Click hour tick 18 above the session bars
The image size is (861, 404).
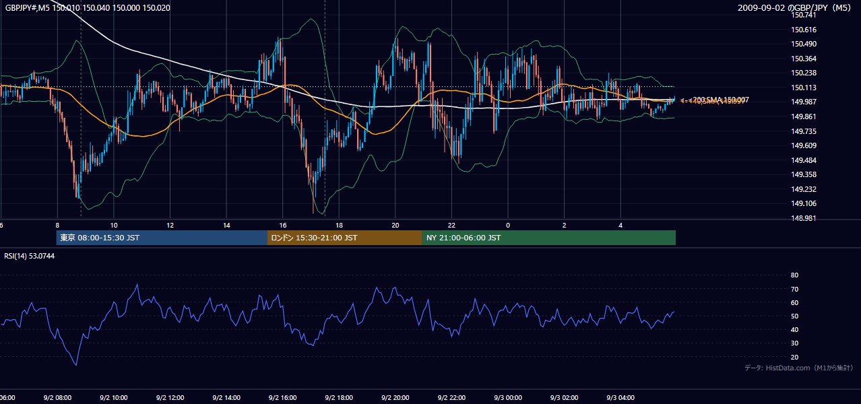click(339, 225)
